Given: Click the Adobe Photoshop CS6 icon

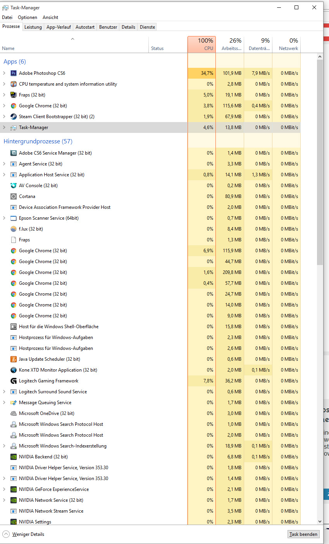Looking at the screenshot, I should (14, 73).
